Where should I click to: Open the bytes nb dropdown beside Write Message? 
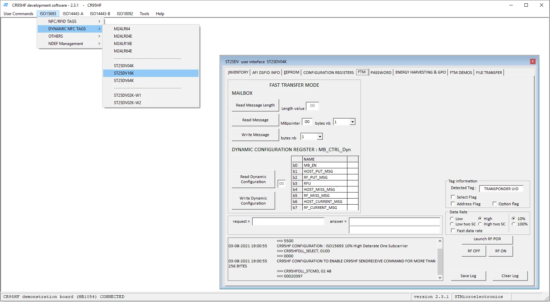[x=320, y=137]
